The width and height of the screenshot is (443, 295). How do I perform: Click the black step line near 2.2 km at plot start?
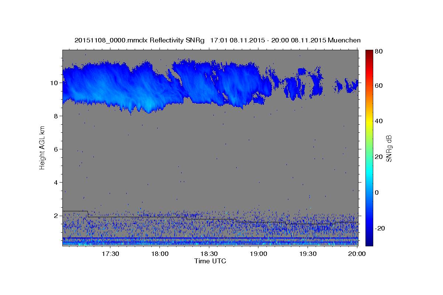75,211
